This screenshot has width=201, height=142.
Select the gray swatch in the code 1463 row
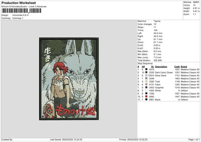[146, 78]
